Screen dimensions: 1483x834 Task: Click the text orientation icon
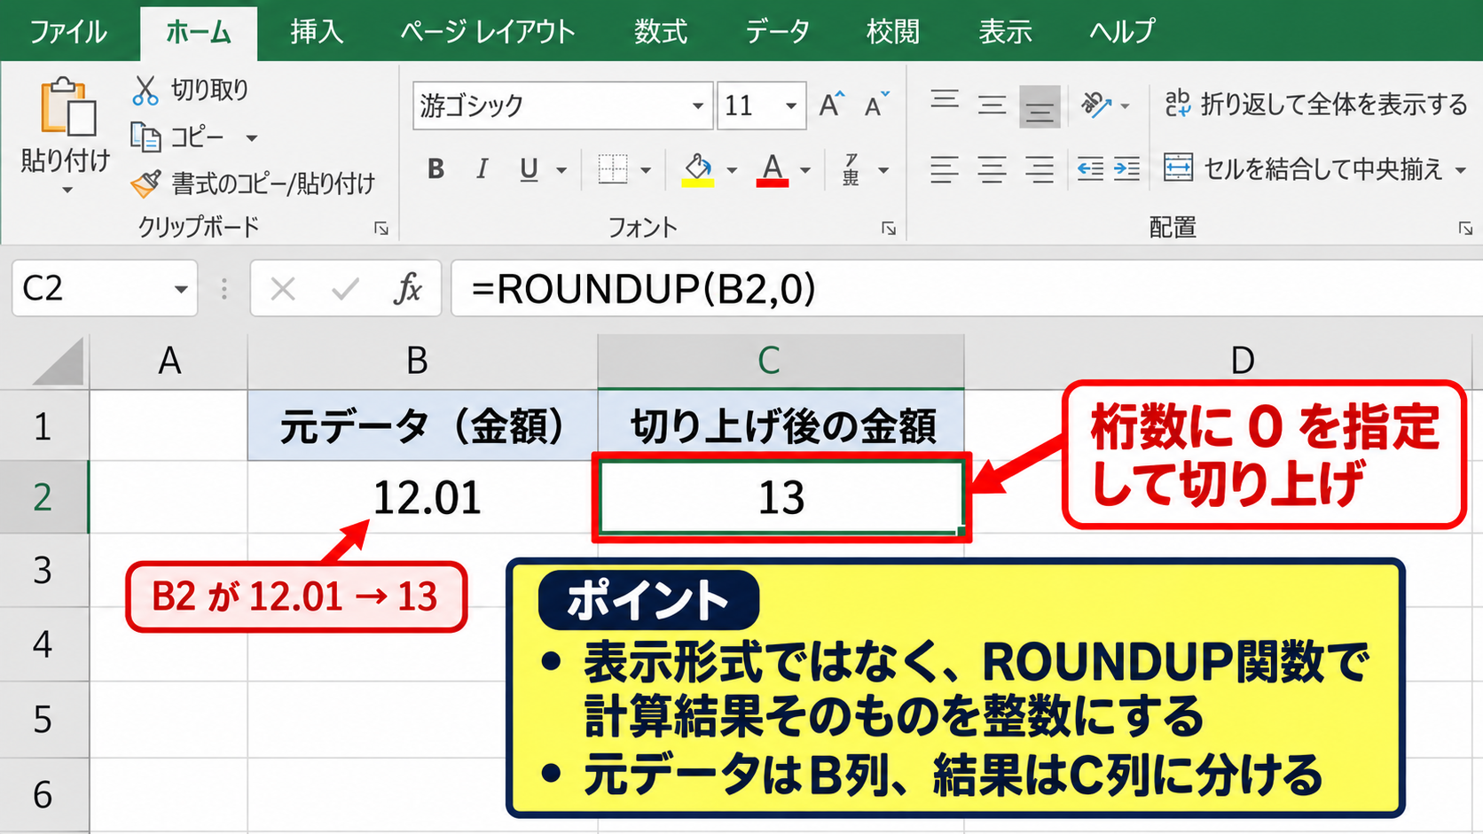coord(1096,105)
